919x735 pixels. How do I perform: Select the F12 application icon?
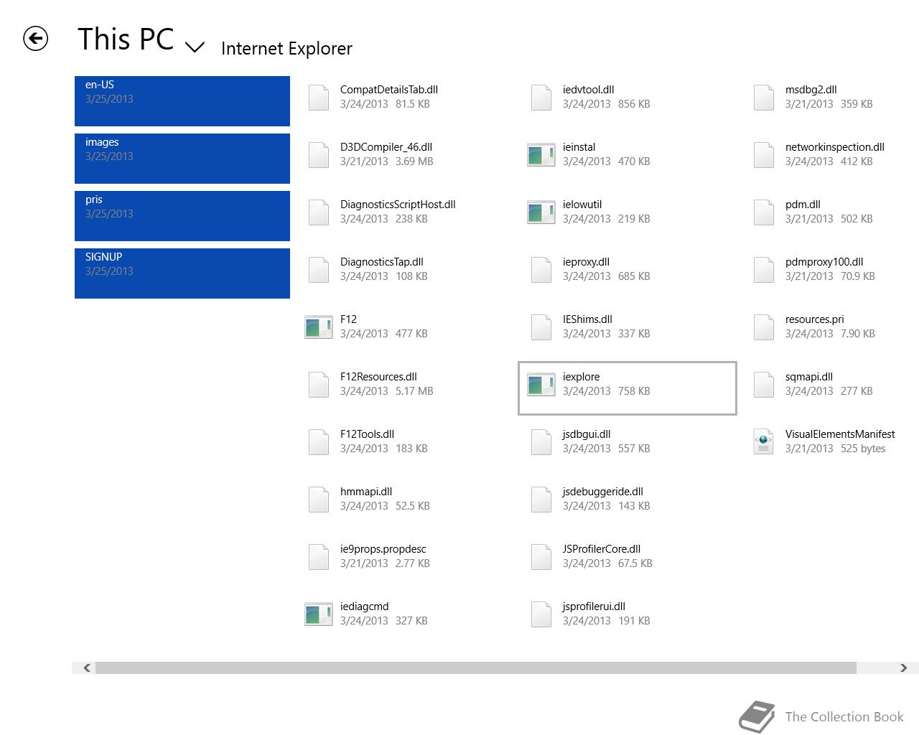coord(319,327)
